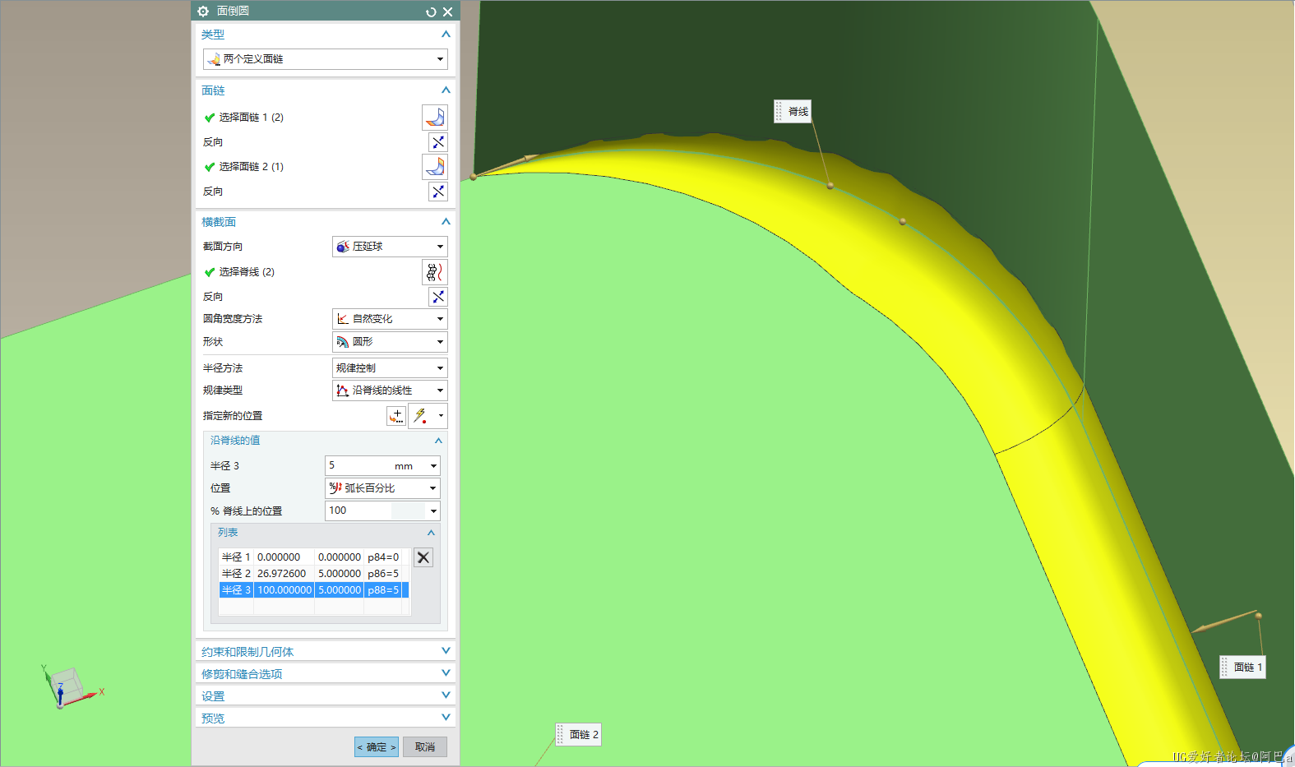Click the 面链 1 direction arrow handle
The width and height of the screenshot is (1295, 767).
click(1226, 622)
